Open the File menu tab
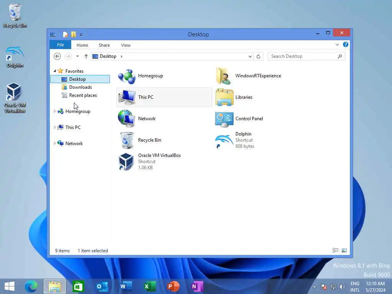Screen dimensions: 392x294 click(x=60, y=45)
